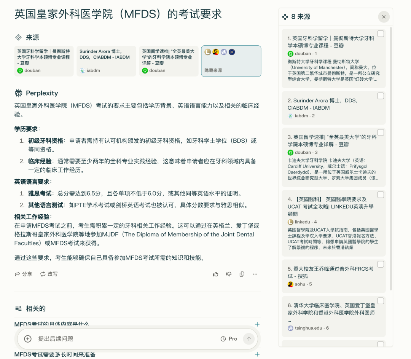Toggle the Pro search option
The image size is (411, 359).
229,339
